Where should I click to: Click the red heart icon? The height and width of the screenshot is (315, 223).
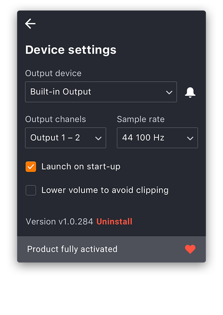(x=190, y=249)
